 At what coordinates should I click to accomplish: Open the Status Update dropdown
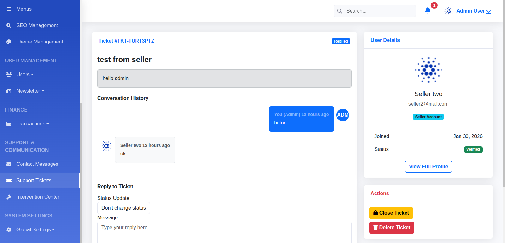[x=123, y=208]
